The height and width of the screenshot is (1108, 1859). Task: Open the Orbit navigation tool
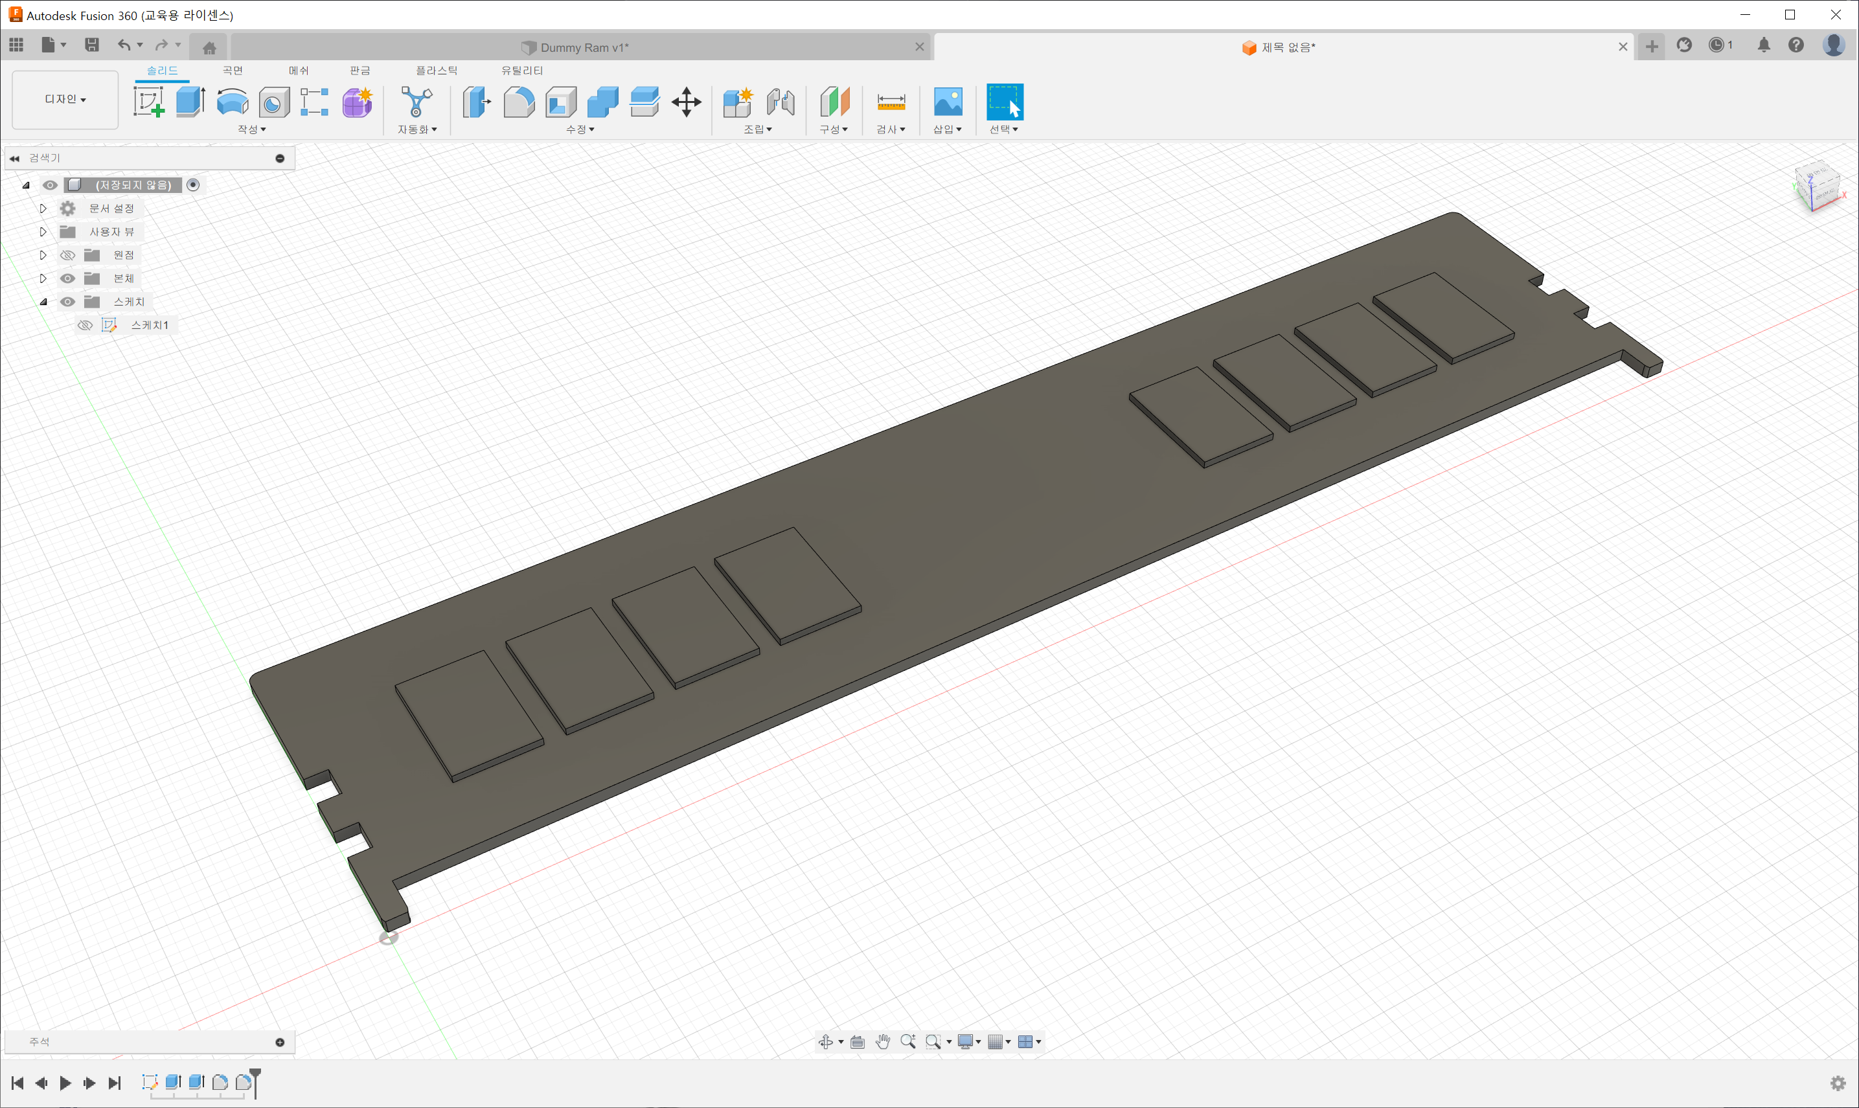point(826,1041)
